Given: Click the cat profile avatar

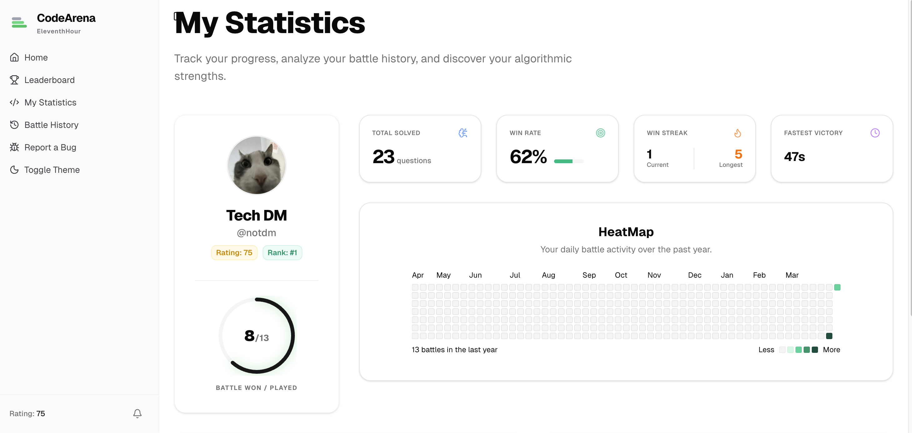Looking at the screenshot, I should pos(256,166).
